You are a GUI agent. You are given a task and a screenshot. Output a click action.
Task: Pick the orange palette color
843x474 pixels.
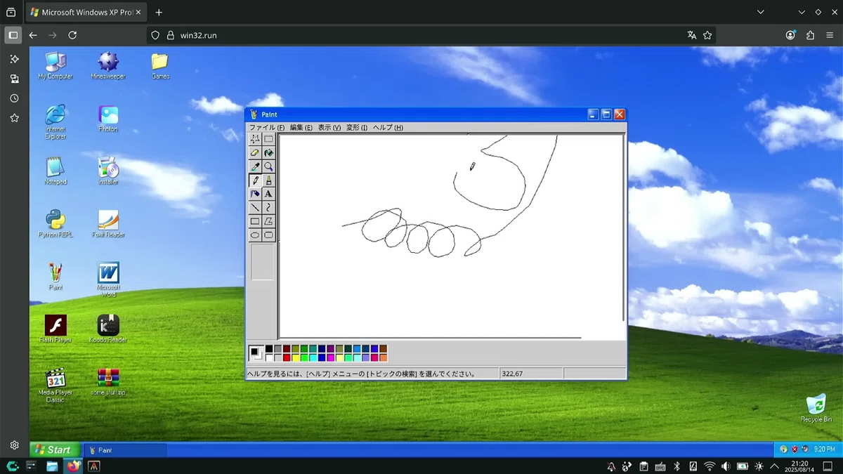pyautogui.click(x=383, y=357)
